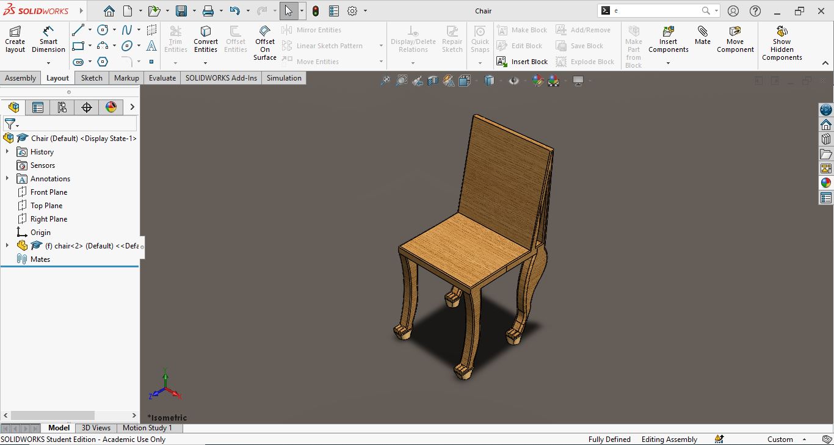Viewport: 834px width, 445px height.
Task: Open the Section View tool
Action: point(433,81)
